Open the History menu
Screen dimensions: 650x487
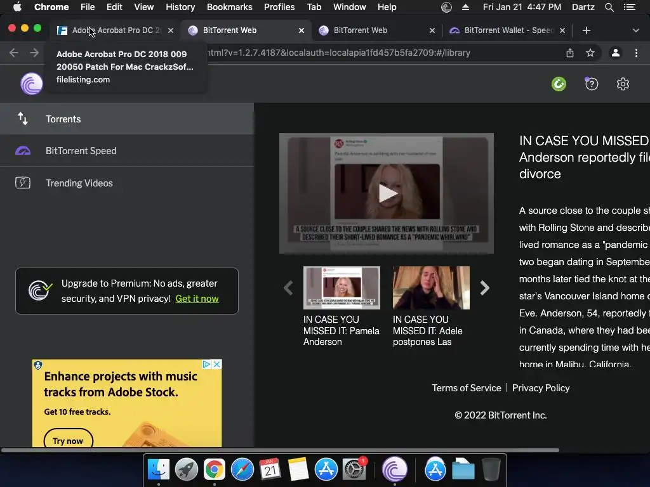point(180,7)
